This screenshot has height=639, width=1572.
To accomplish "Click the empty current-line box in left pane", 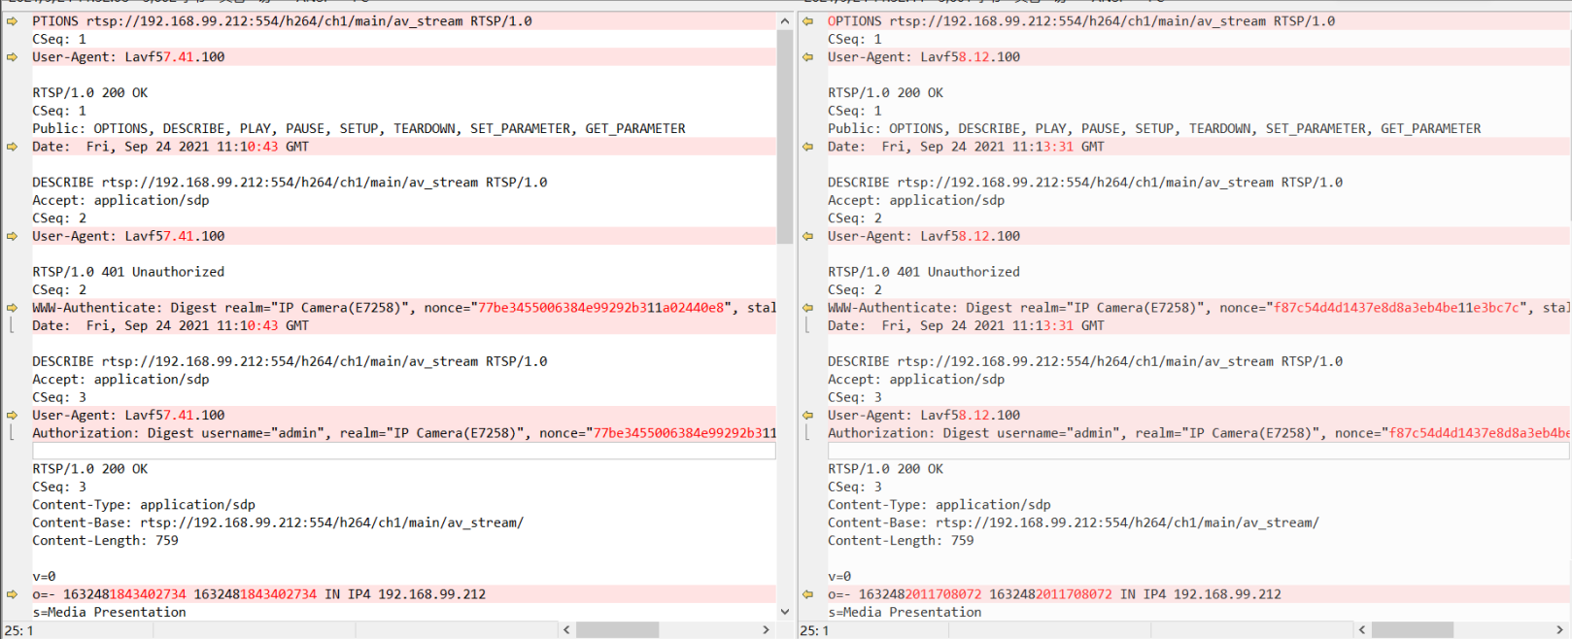I will pos(404,451).
